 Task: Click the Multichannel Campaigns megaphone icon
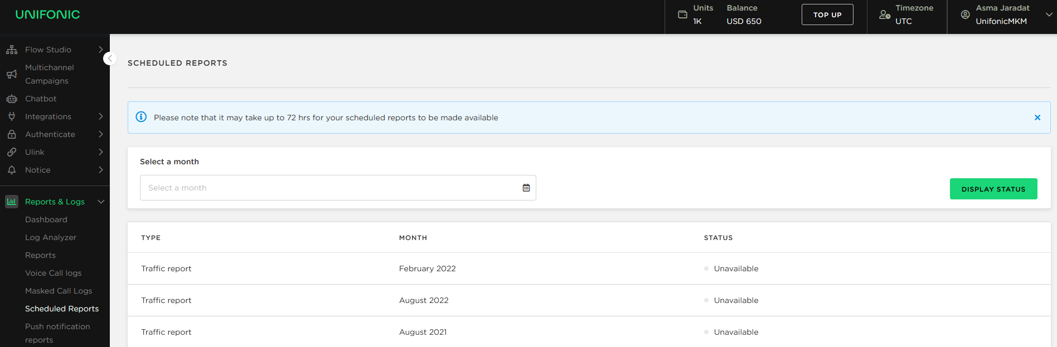point(12,74)
